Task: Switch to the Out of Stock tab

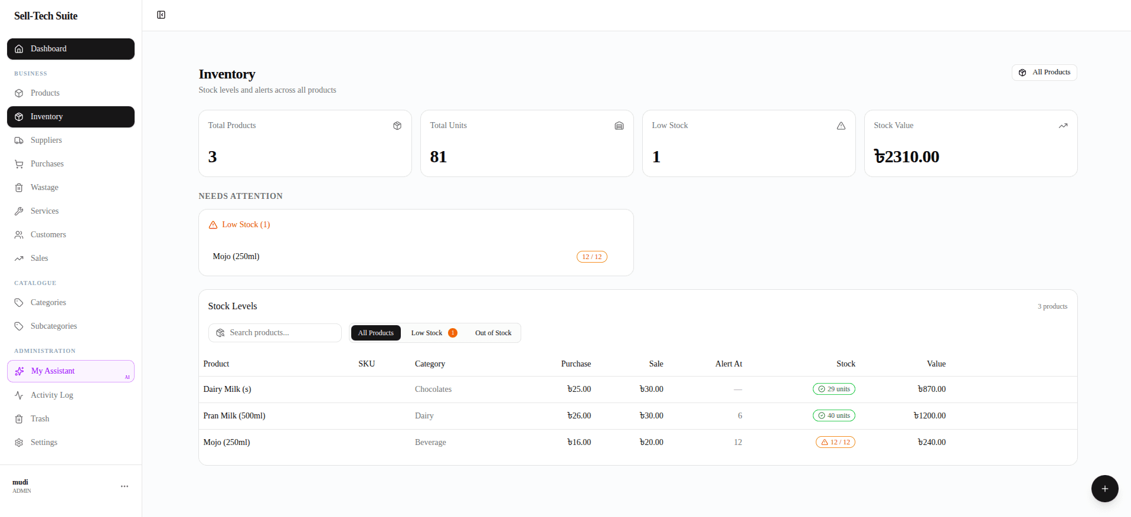Action: tap(493, 333)
